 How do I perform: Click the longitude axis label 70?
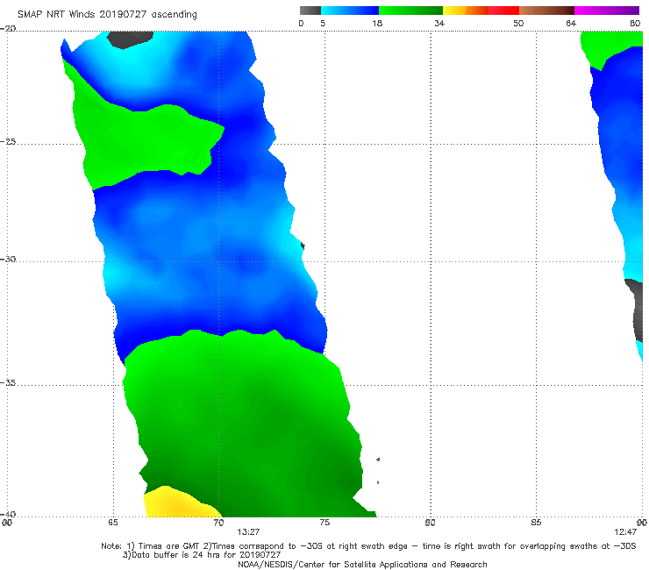(218, 523)
